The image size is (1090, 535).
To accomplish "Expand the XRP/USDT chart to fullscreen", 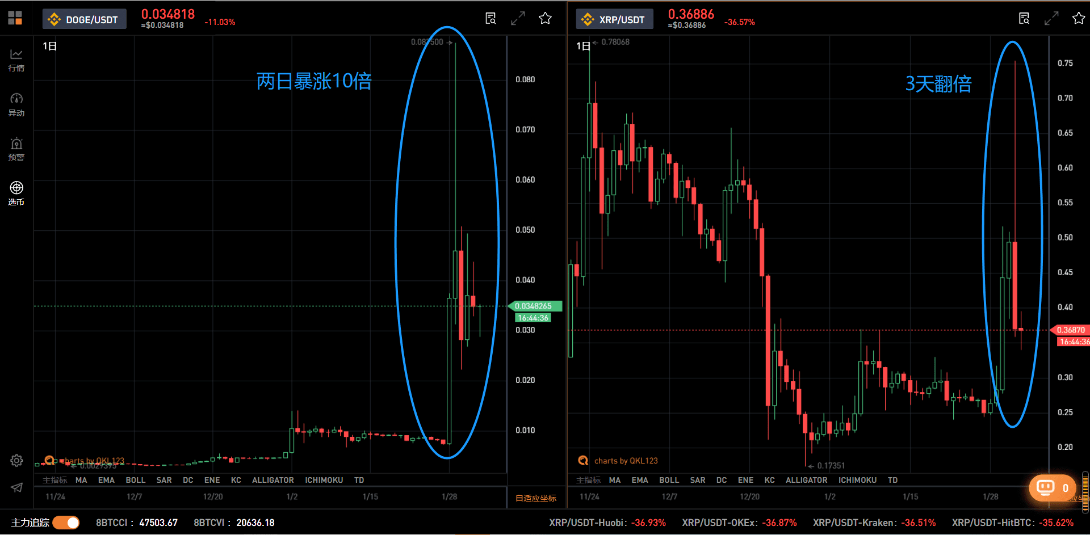I will [x=1051, y=18].
